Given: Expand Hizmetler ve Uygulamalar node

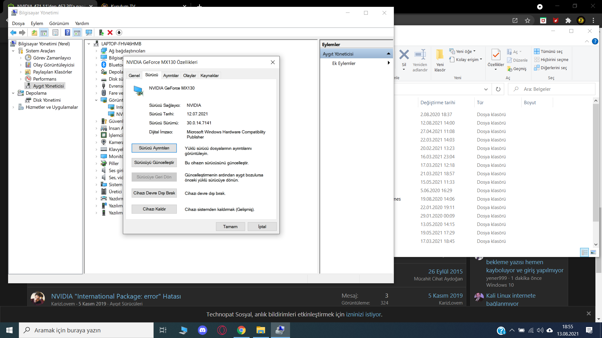Looking at the screenshot, I should [x=13, y=107].
